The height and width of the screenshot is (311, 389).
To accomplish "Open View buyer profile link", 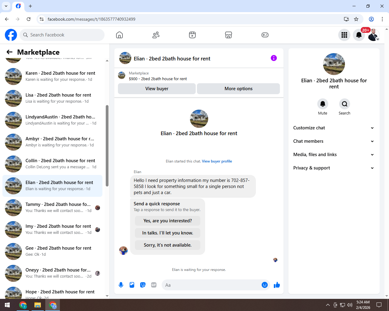I will [217, 161].
